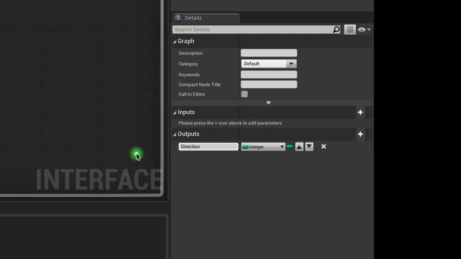
Task: Open the property matrix grid view button
Action: click(x=350, y=29)
